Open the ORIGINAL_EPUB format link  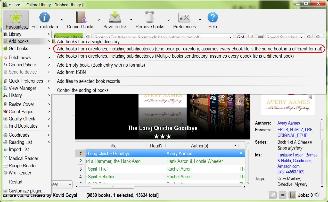point(292,135)
